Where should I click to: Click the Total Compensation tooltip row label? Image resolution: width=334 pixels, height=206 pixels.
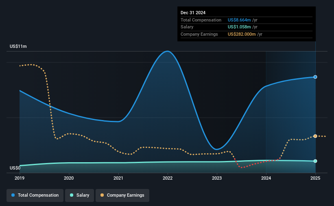(x=201, y=20)
